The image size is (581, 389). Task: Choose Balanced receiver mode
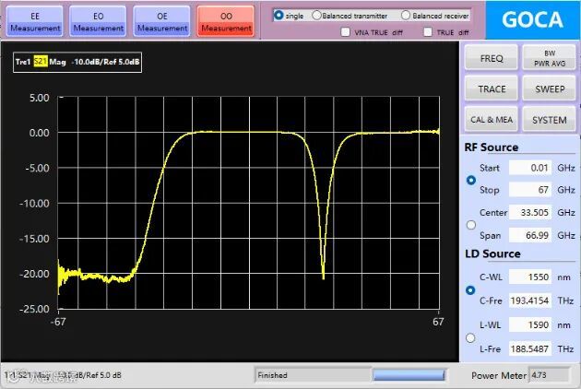point(406,15)
